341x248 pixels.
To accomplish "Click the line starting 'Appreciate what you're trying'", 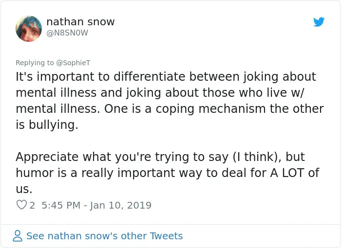I will [160, 157].
